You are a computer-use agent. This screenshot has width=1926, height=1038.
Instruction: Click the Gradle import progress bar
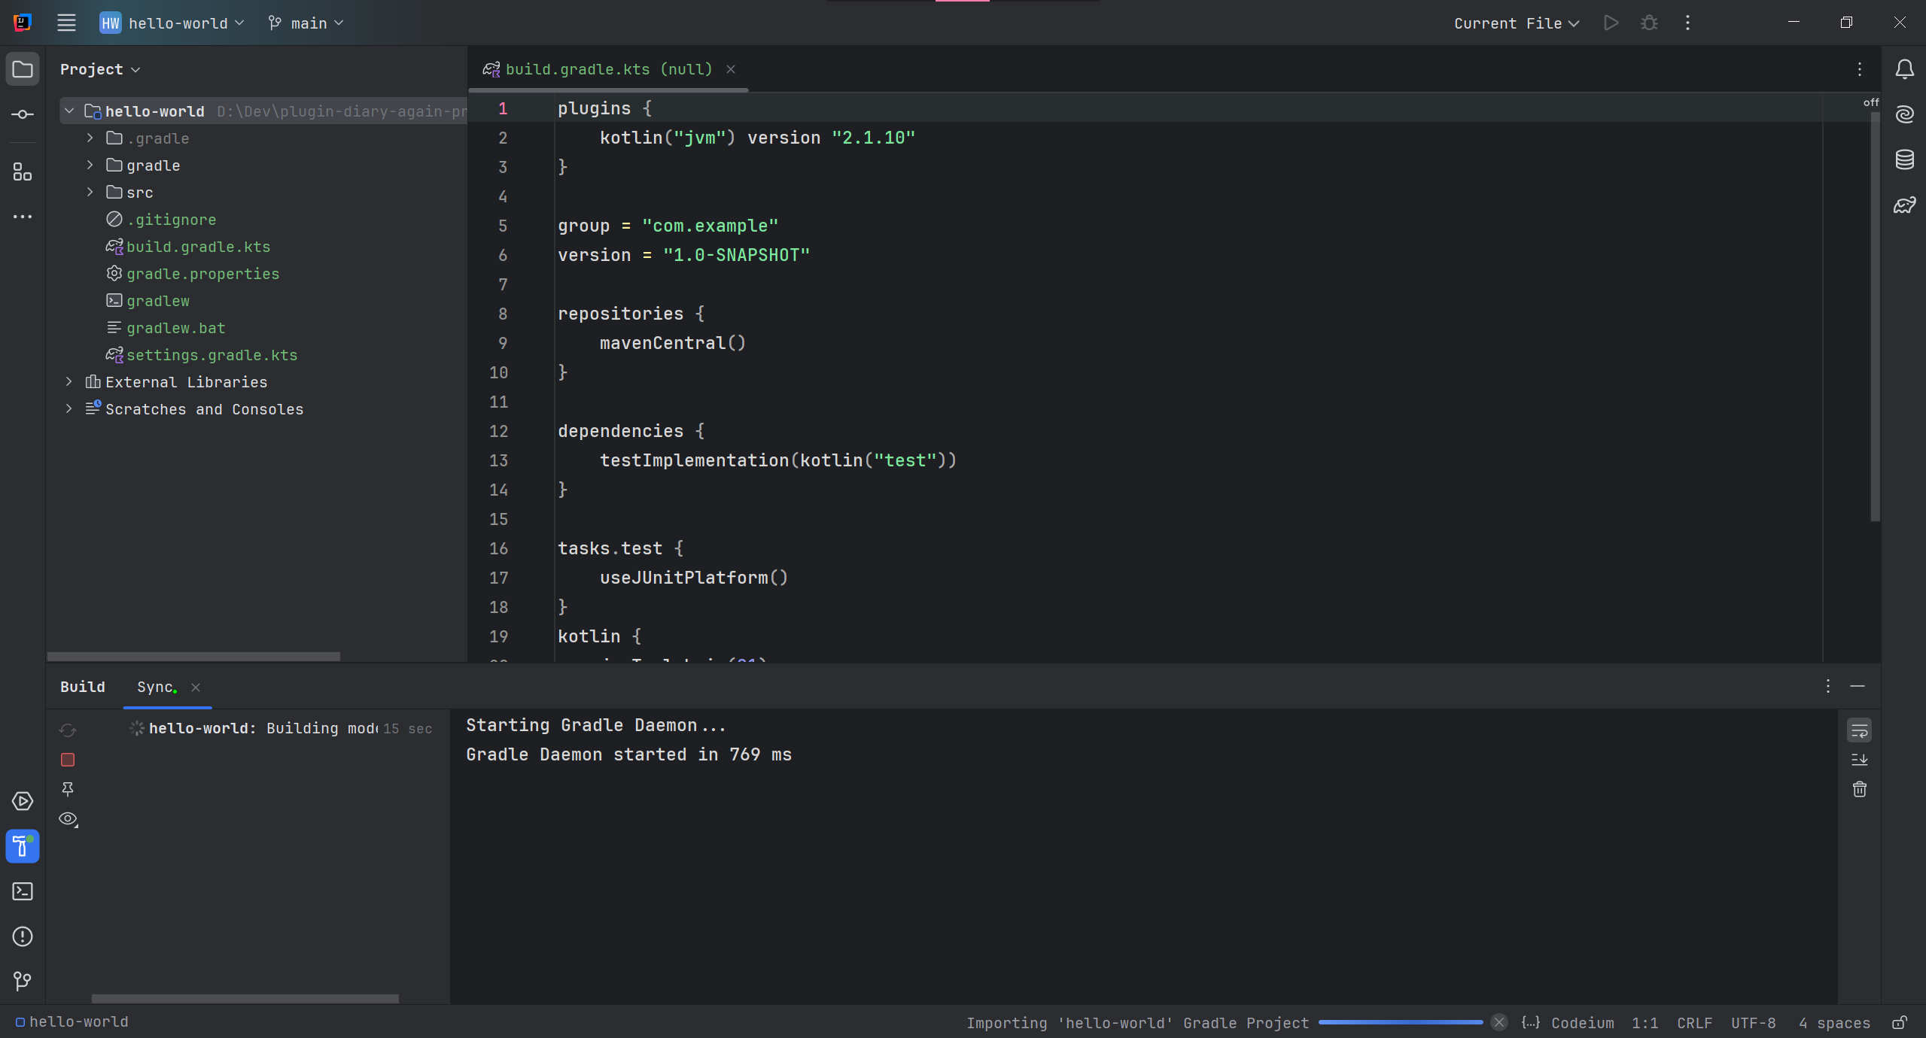coord(1400,1022)
